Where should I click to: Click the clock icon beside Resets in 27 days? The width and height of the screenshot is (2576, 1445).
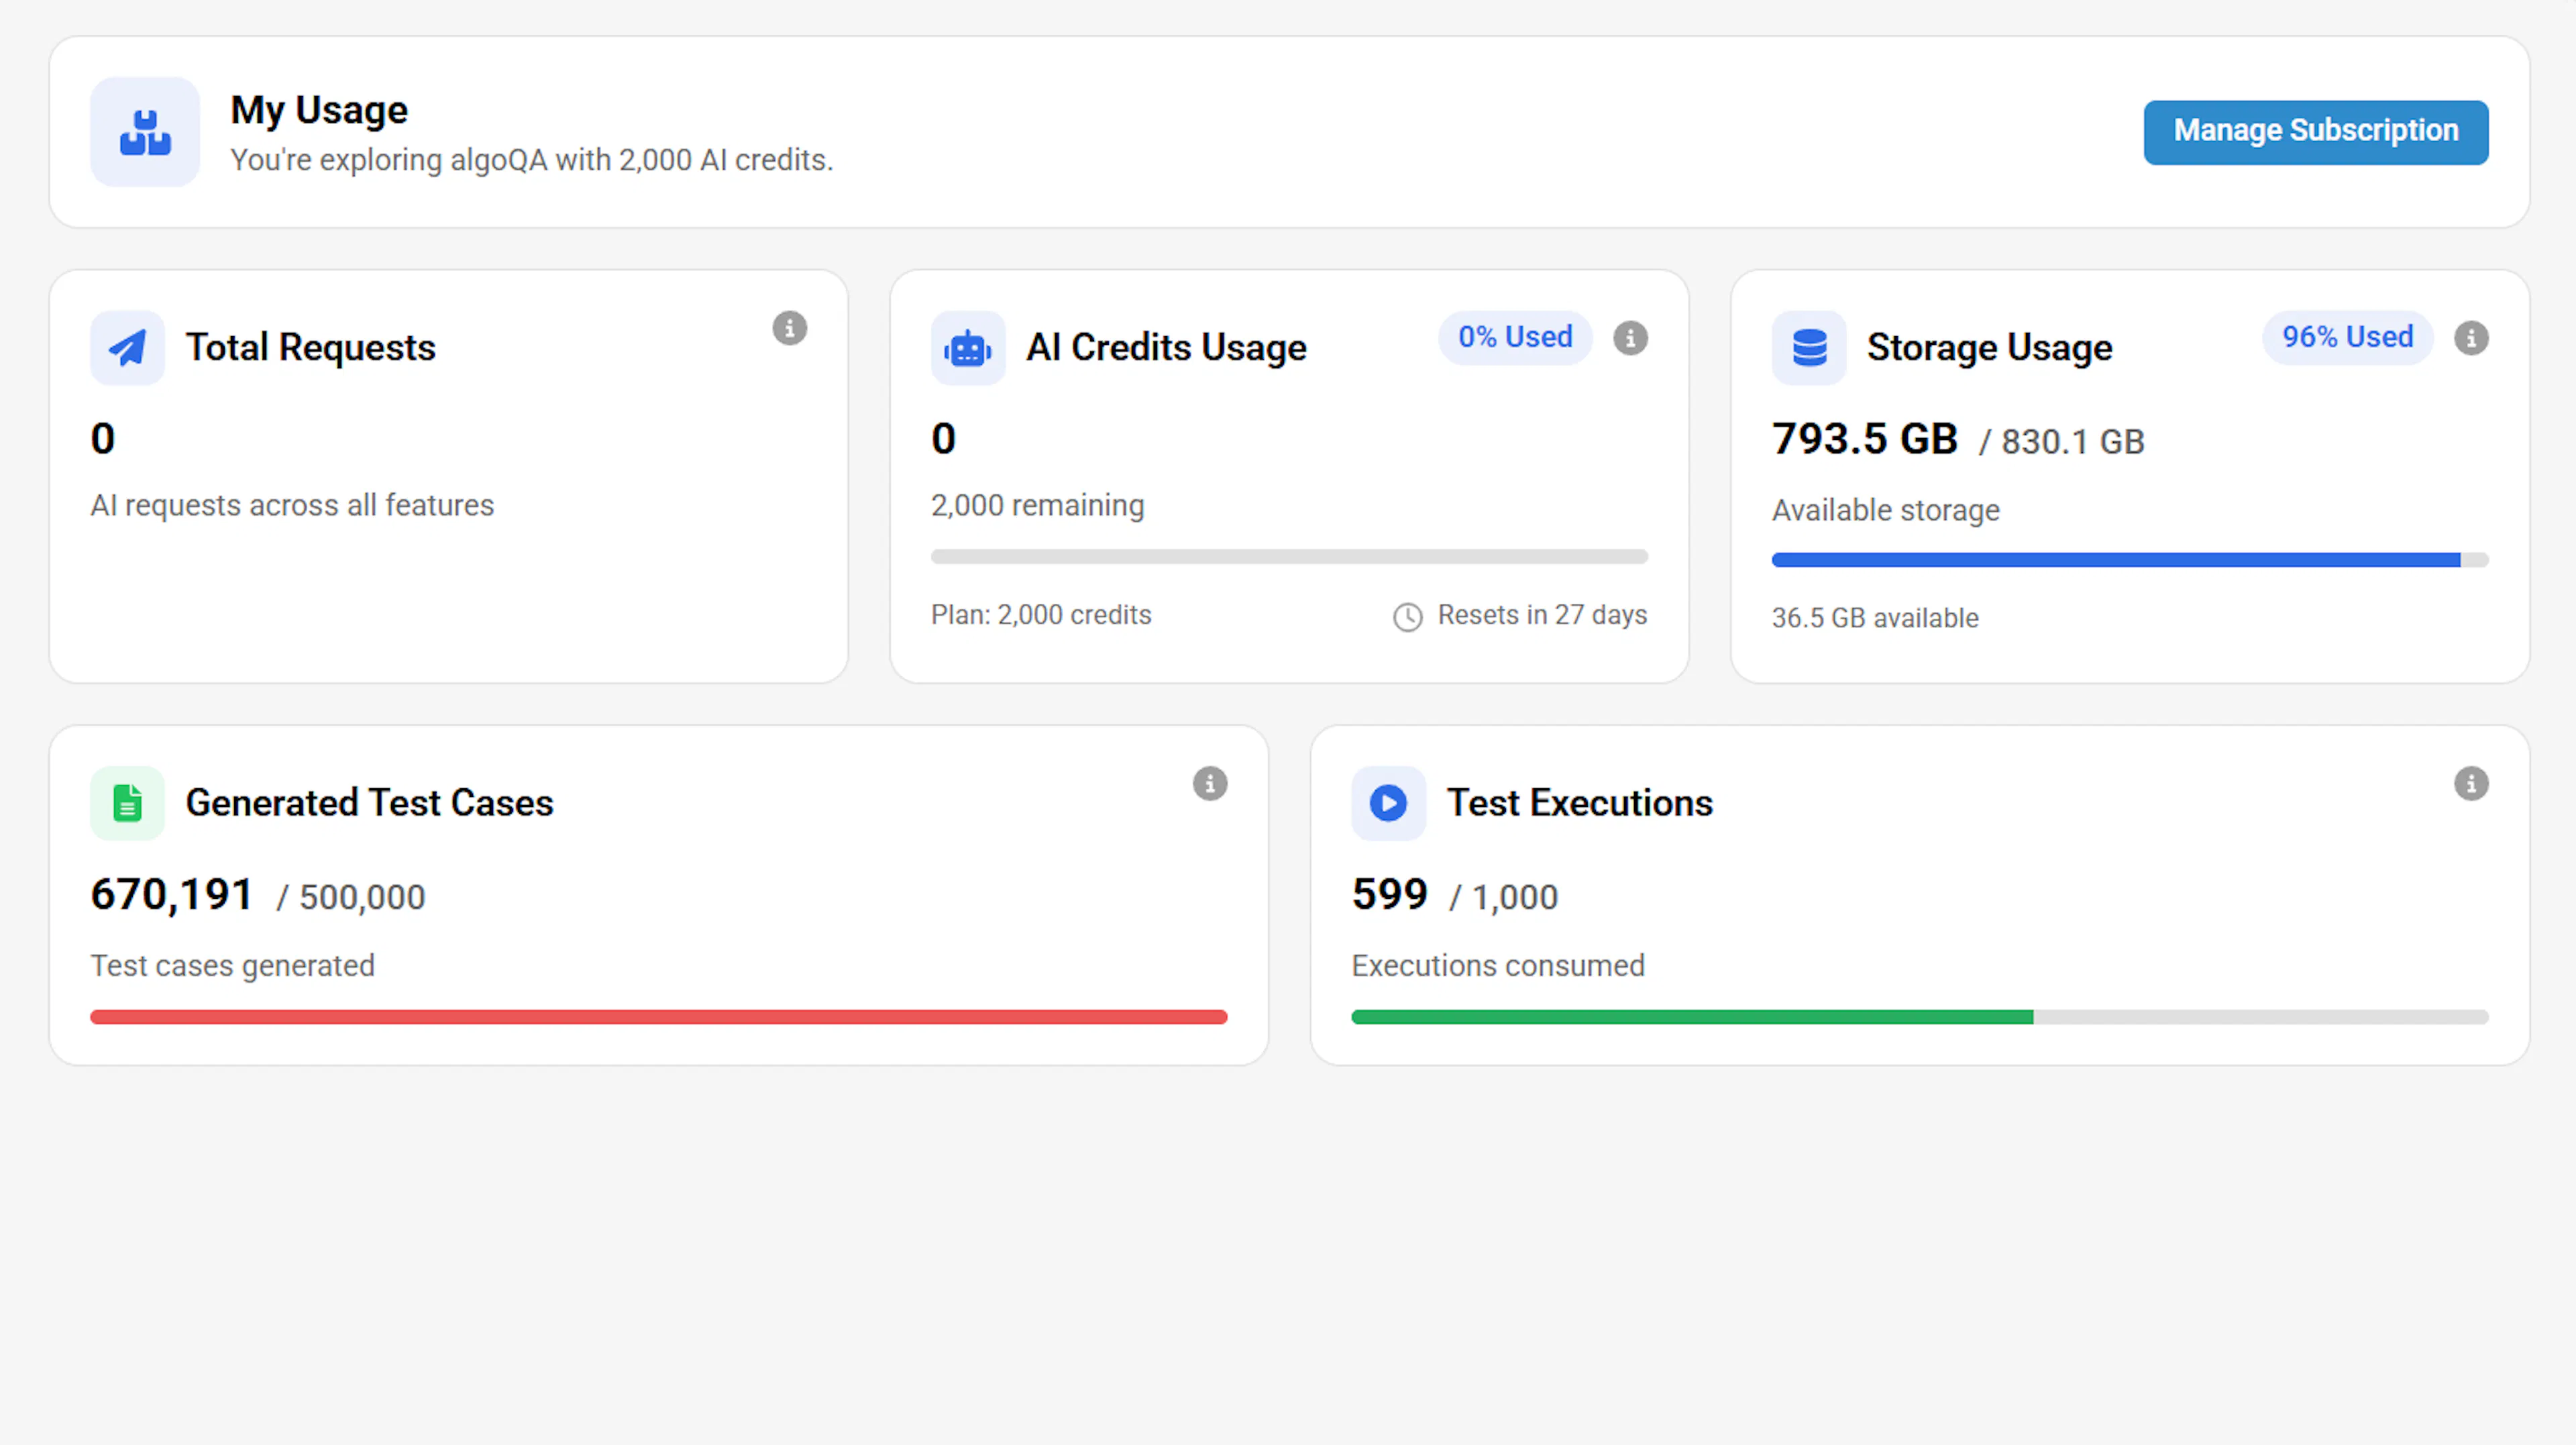(1407, 617)
